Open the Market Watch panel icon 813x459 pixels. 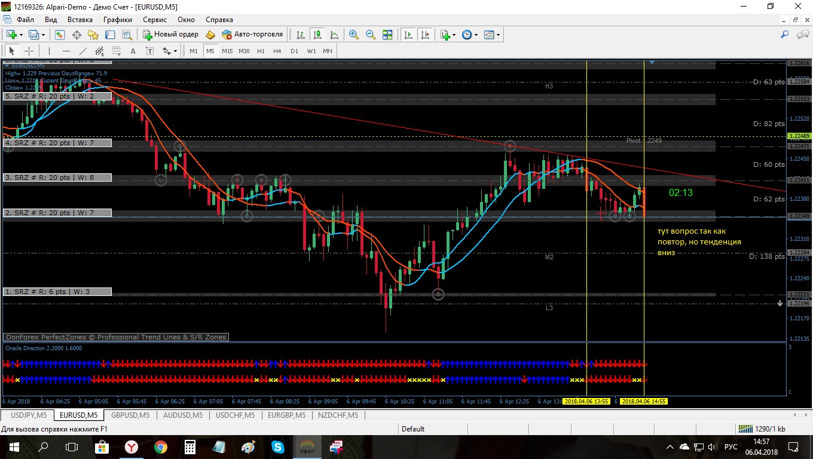click(x=60, y=35)
